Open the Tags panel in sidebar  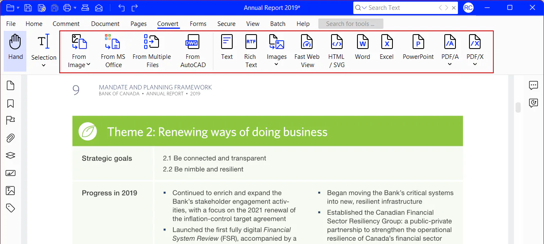pos(11,208)
